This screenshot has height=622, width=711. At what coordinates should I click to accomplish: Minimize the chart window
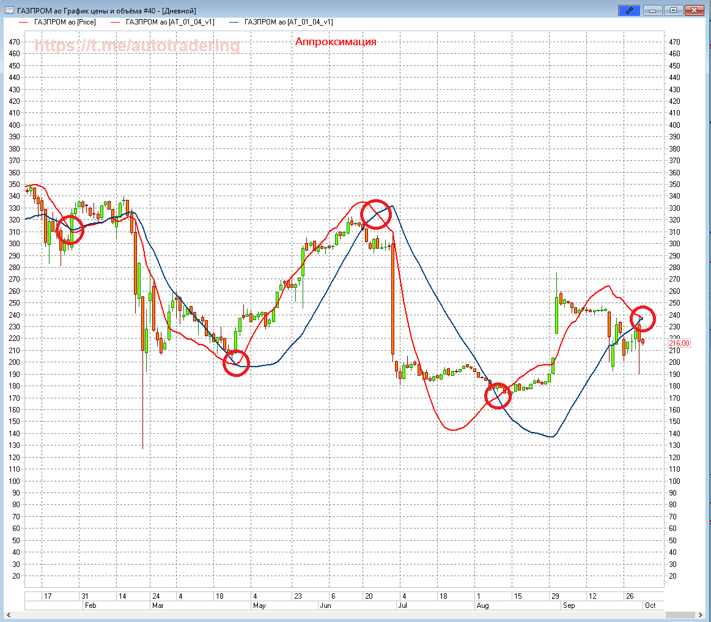tap(652, 10)
